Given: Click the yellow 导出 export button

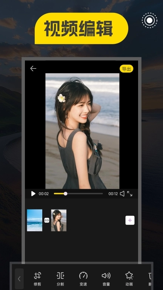Looking at the screenshot, I should pos(126,69).
